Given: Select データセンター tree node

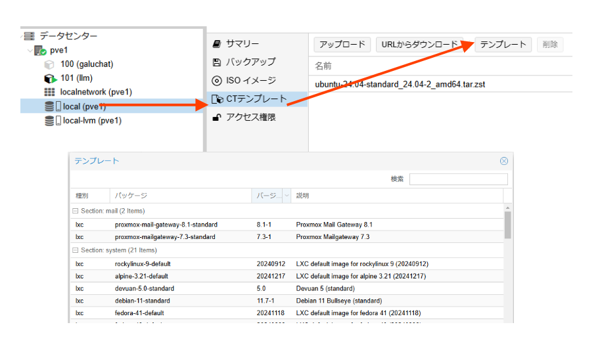Looking at the screenshot, I should [69, 36].
